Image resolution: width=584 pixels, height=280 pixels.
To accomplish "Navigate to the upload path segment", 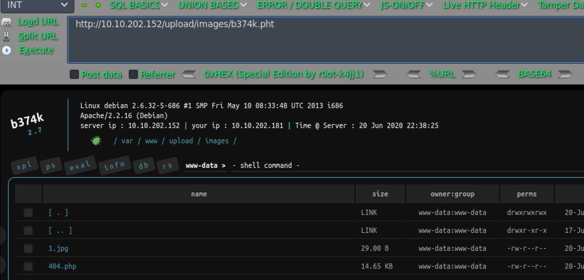I will tap(181, 141).
